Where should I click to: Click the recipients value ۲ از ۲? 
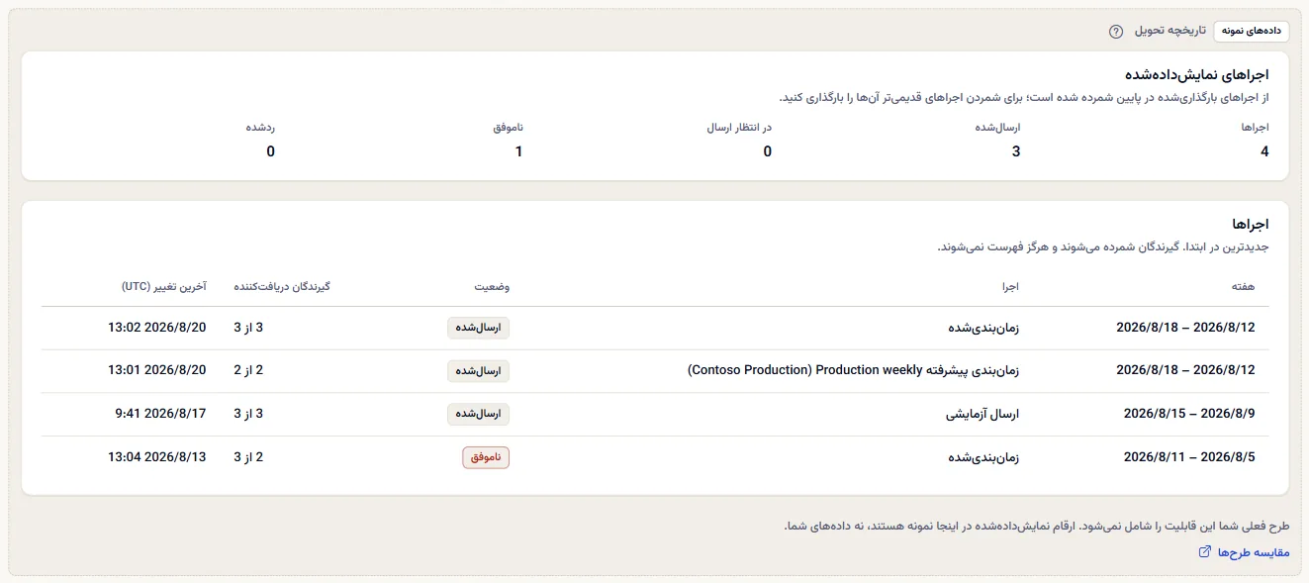coord(248,370)
